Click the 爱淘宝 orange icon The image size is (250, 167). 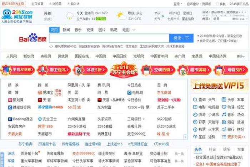(x=40, y=92)
